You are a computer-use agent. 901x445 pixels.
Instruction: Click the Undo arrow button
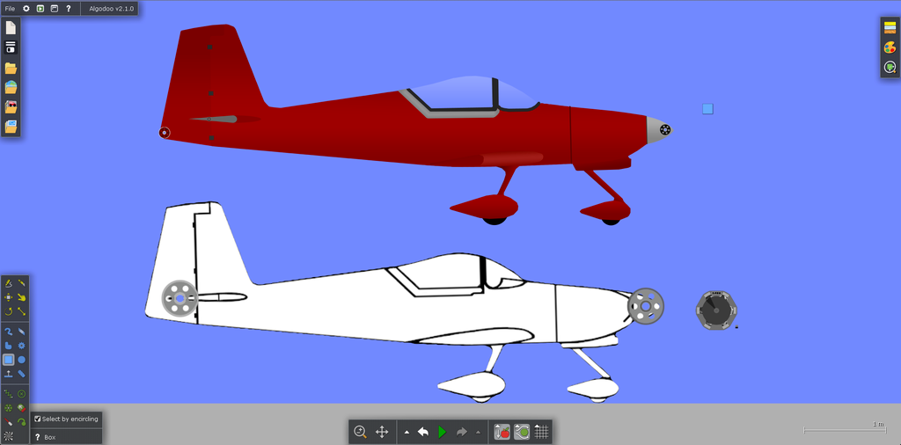(423, 432)
